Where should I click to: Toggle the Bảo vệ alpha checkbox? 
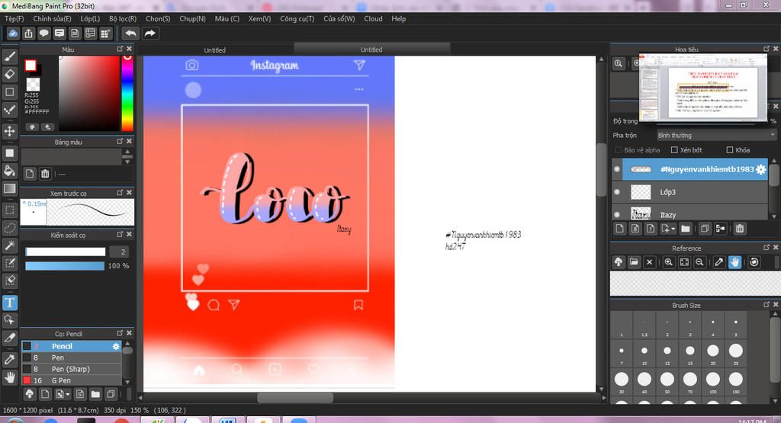coord(618,150)
